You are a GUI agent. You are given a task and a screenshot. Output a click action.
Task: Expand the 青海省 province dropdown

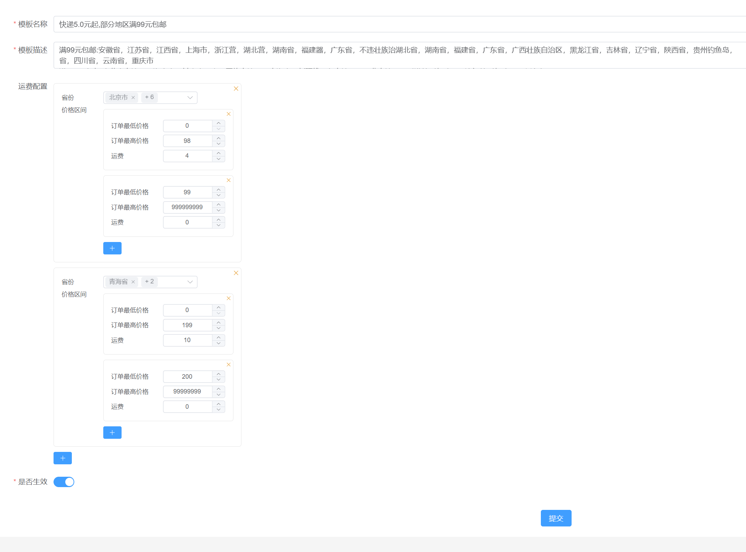(x=190, y=282)
